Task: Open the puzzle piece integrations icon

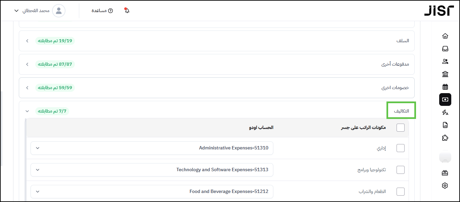Action: coord(445,138)
